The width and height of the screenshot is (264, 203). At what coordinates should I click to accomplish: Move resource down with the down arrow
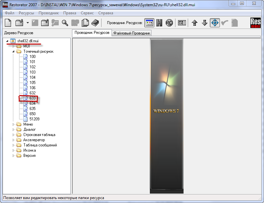205,23
